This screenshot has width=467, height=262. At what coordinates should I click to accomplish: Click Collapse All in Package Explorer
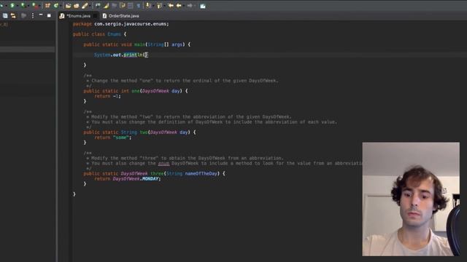click(x=5, y=15)
